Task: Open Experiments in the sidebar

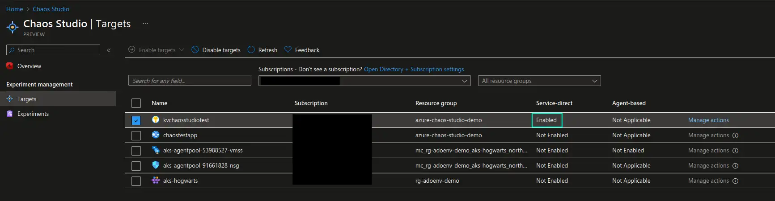Action: [58, 114]
